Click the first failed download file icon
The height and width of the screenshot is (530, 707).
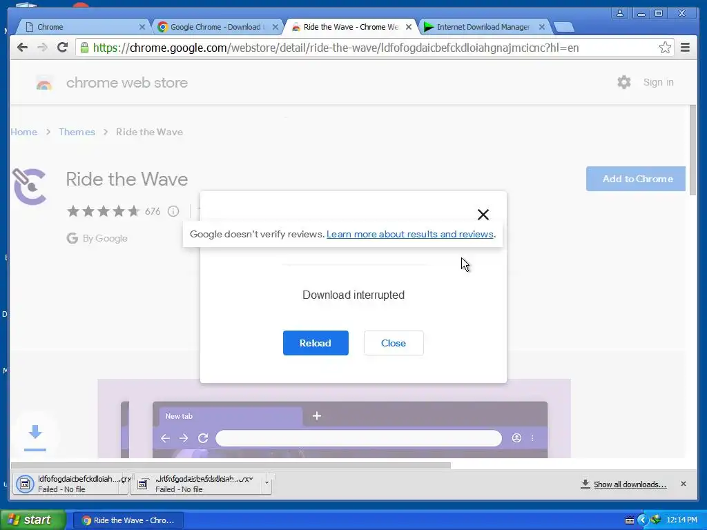pos(26,484)
